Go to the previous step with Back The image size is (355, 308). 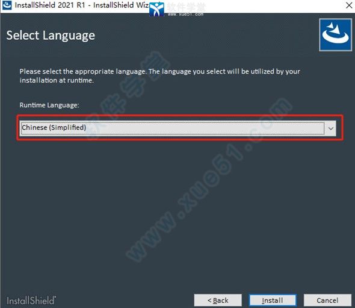pyautogui.click(x=218, y=300)
